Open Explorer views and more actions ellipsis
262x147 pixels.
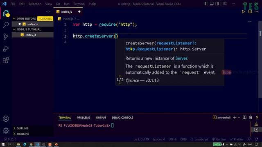(x=48, y=11)
